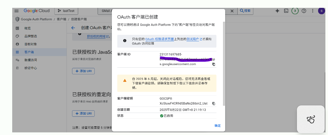328x135 pixels.
Task: Click 确定 to close the dialog
Action: (x=218, y=126)
